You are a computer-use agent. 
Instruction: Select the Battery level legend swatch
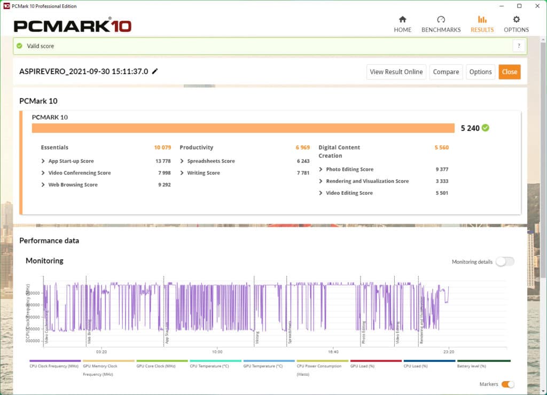[x=484, y=361]
